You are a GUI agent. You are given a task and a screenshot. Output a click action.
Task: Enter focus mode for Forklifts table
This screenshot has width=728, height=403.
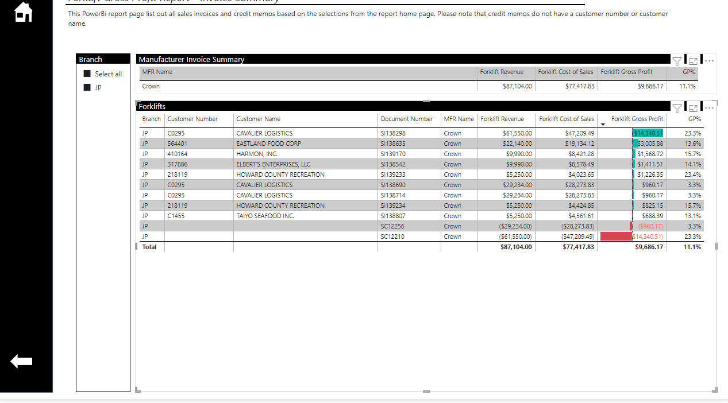click(x=693, y=107)
